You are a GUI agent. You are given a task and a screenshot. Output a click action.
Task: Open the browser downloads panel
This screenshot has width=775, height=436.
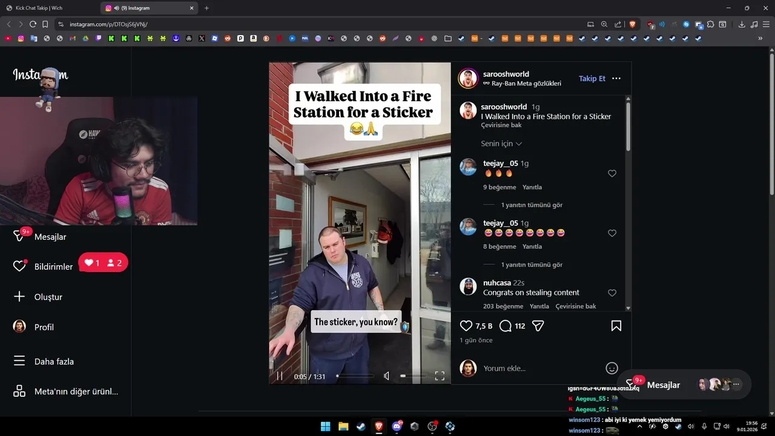[x=742, y=24]
